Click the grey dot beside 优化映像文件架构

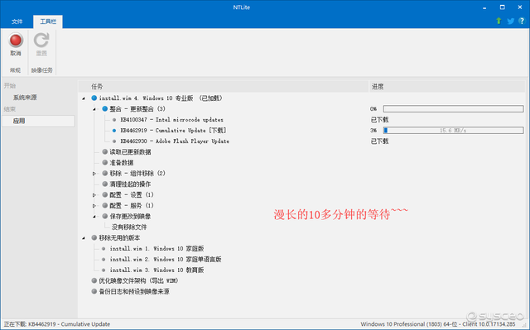[x=94, y=280]
